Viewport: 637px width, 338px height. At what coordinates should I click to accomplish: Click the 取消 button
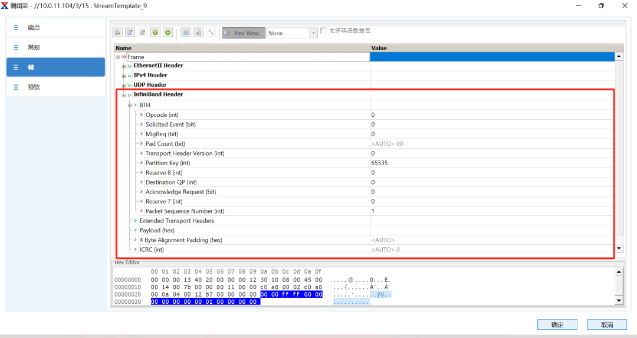(606, 324)
